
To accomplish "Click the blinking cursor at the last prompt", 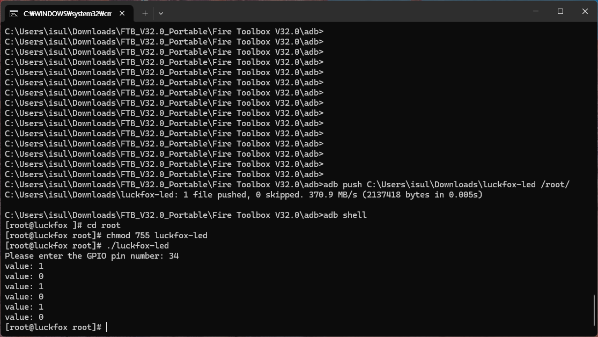I will click(x=107, y=327).
